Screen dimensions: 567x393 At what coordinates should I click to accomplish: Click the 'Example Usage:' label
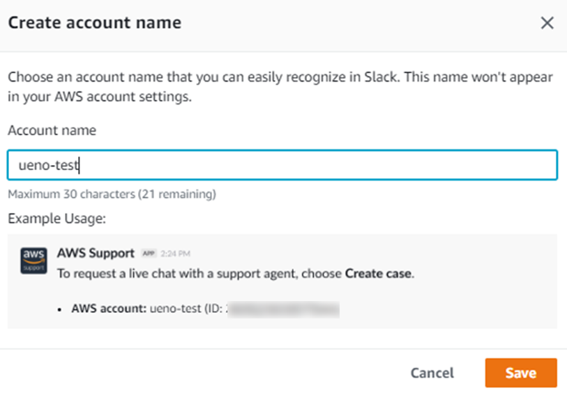pos(56,219)
